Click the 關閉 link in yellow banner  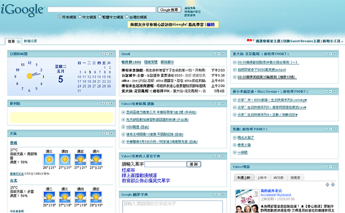pos(211,24)
